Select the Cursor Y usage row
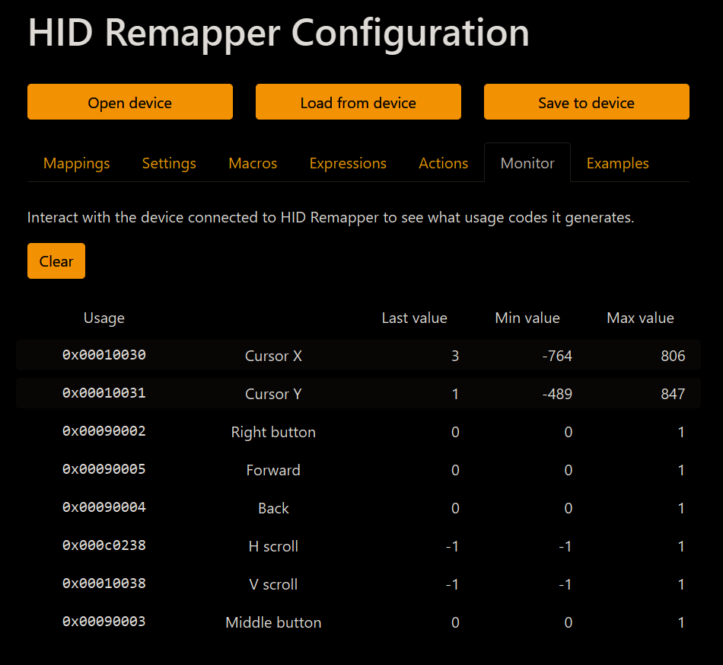 click(358, 394)
